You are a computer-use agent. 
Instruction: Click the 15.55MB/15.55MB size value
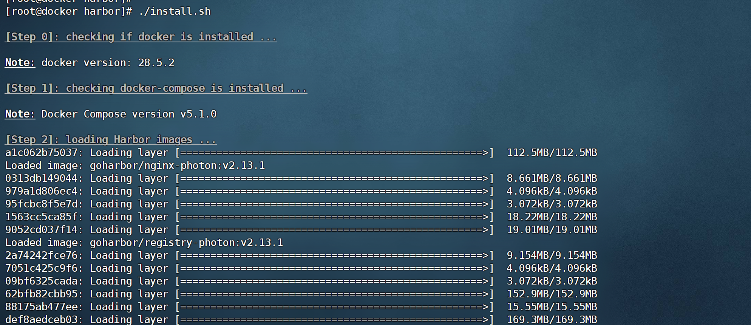(552, 307)
